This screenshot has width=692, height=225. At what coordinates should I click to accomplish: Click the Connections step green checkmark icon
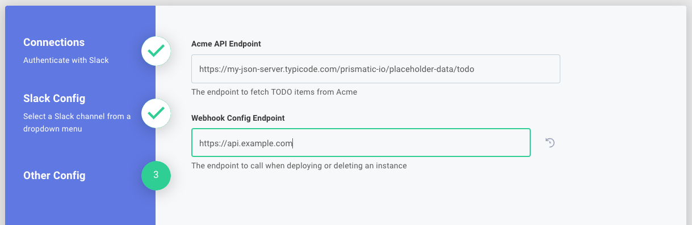[156, 51]
